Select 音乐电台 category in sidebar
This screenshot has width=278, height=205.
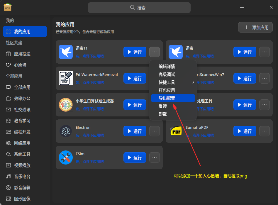[x=25, y=177]
